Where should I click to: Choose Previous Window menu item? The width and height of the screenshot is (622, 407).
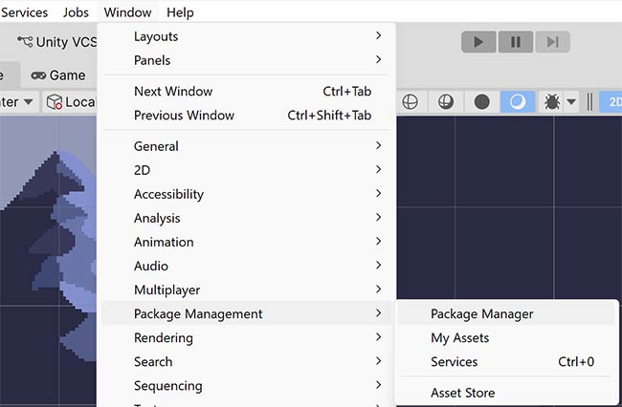pyautogui.click(x=246, y=116)
